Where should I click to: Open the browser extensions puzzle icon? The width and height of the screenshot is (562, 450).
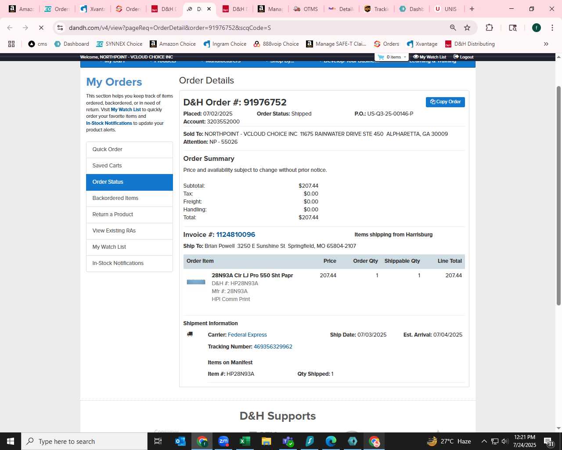tap(489, 28)
